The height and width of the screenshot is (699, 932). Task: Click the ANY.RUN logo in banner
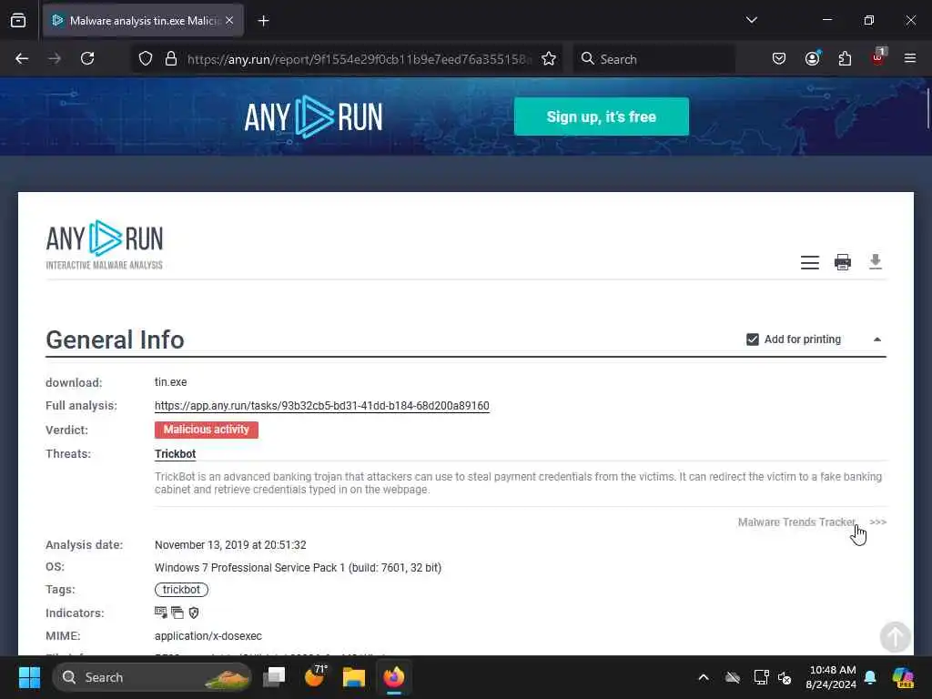pos(313,116)
